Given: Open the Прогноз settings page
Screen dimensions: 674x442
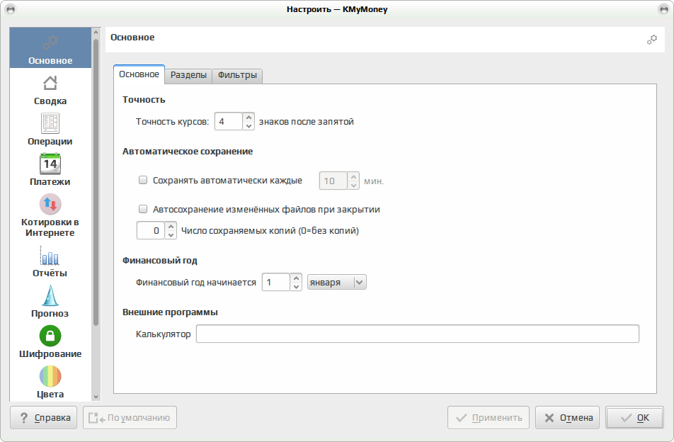Looking at the screenshot, I should coord(50,302).
